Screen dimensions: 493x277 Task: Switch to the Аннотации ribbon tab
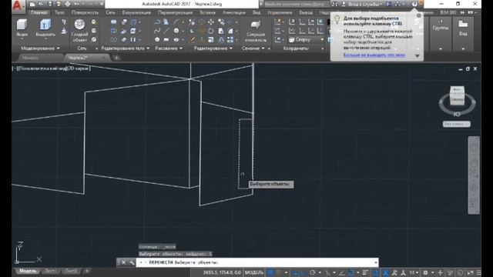[234, 12]
